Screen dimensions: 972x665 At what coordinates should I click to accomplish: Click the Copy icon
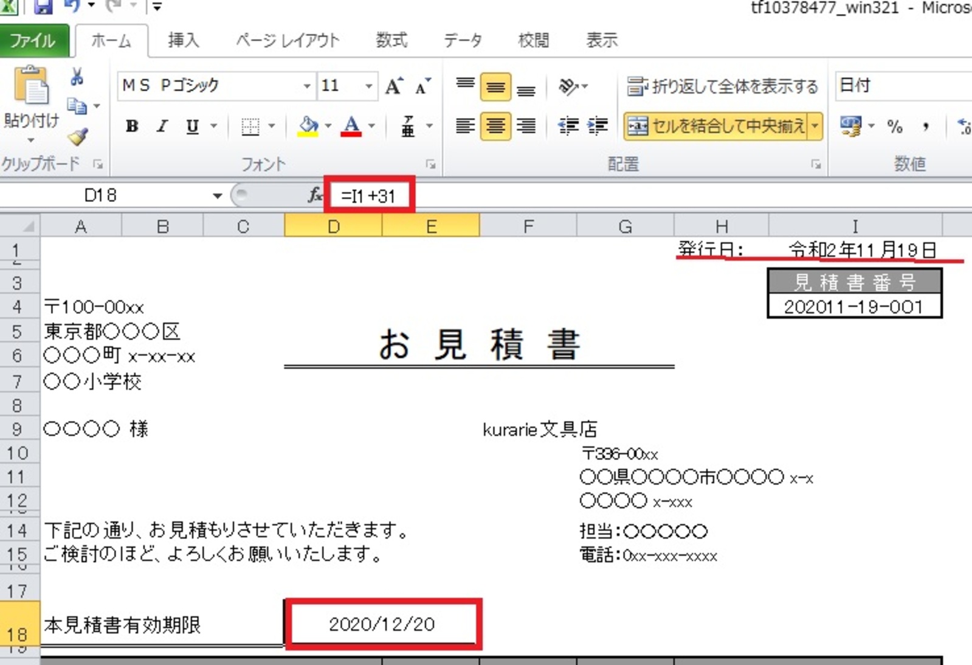click(77, 106)
